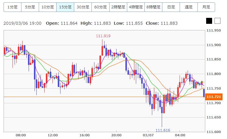The width and height of the screenshot is (227, 139).
Task: Click the 111.900 price axis label
Action: coord(214,45)
